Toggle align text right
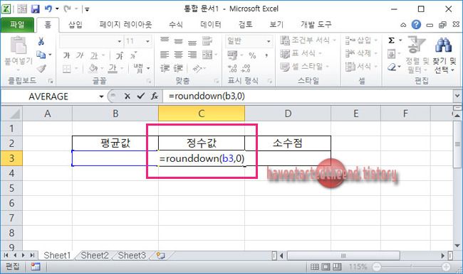This screenshot has height=274, width=463. 192,55
